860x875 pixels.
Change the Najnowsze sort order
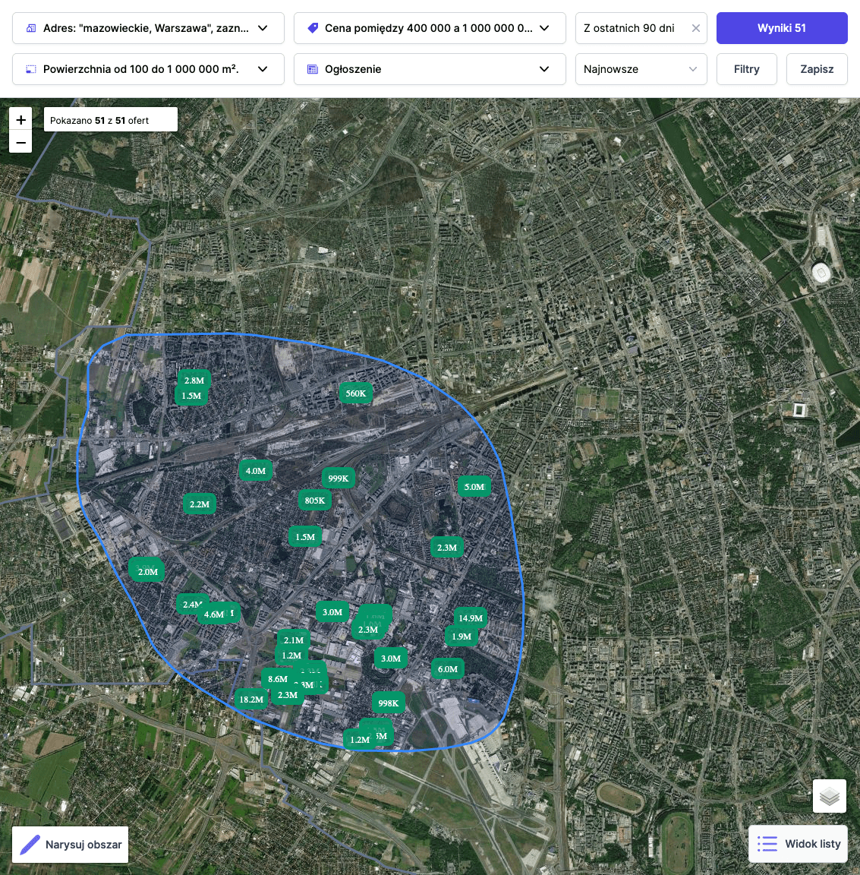(641, 69)
